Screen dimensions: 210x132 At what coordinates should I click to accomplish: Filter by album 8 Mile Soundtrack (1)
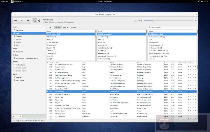(172, 45)
